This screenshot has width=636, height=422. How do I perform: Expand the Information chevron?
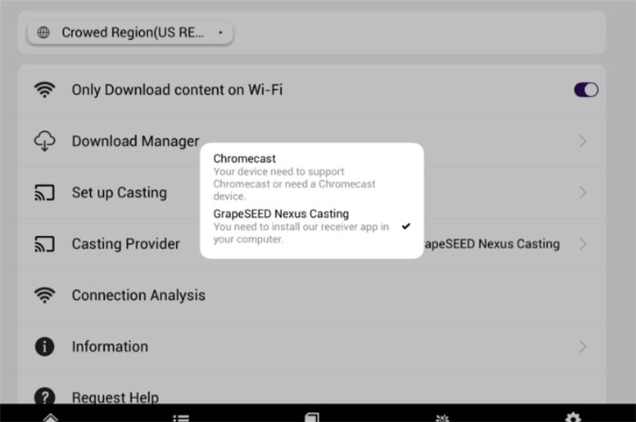pos(583,347)
